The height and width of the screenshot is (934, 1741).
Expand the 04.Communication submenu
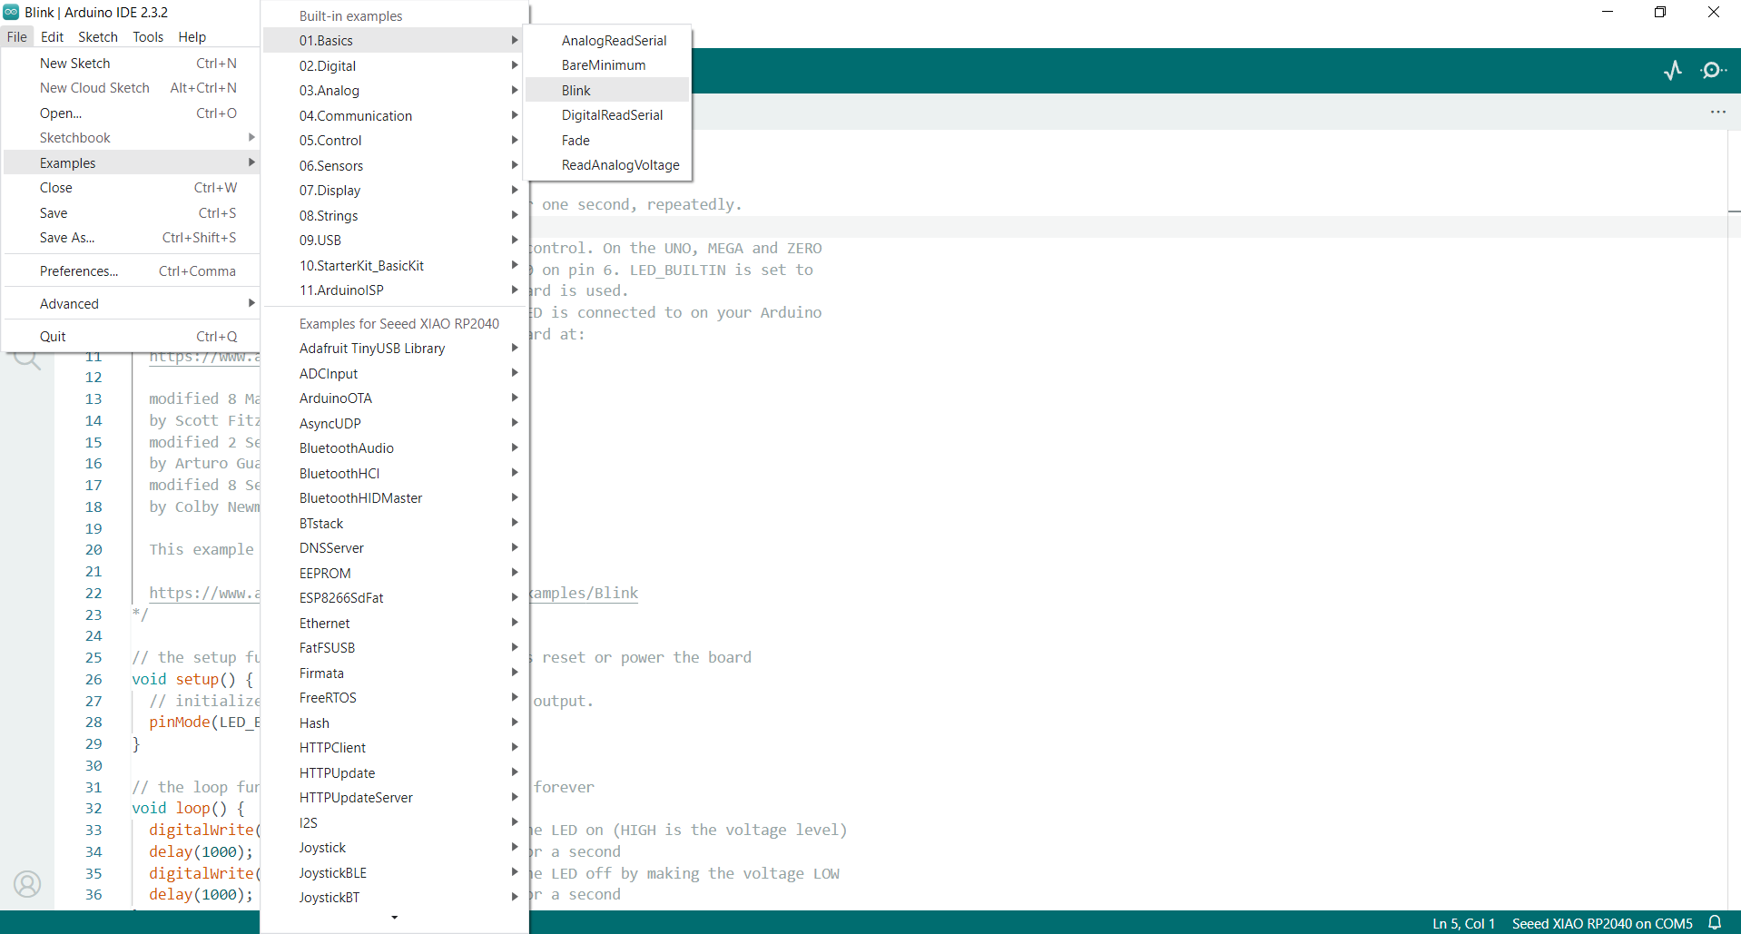[x=395, y=116]
